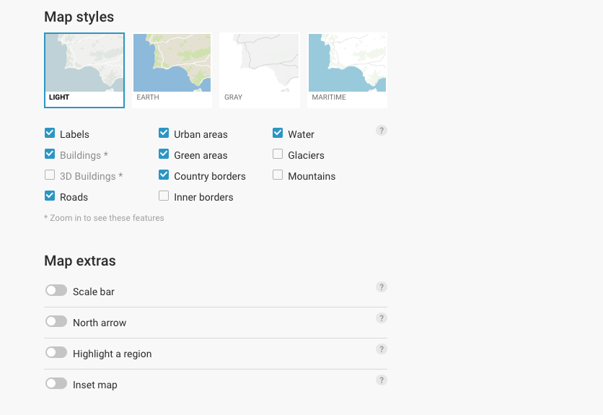Image resolution: width=603 pixels, height=415 pixels.
Task: Open Inset map help icon
Action: click(382, 380)
